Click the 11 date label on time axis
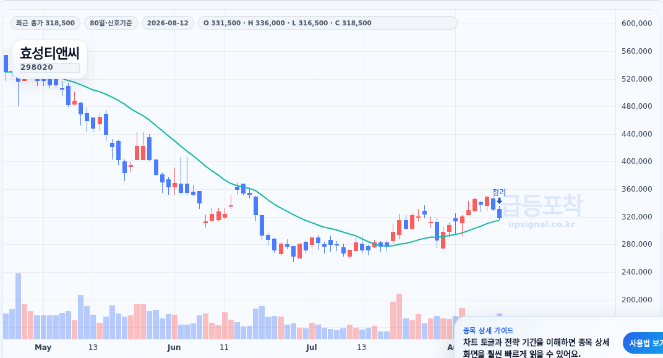 pyautogui.click(x=224, y=347)
